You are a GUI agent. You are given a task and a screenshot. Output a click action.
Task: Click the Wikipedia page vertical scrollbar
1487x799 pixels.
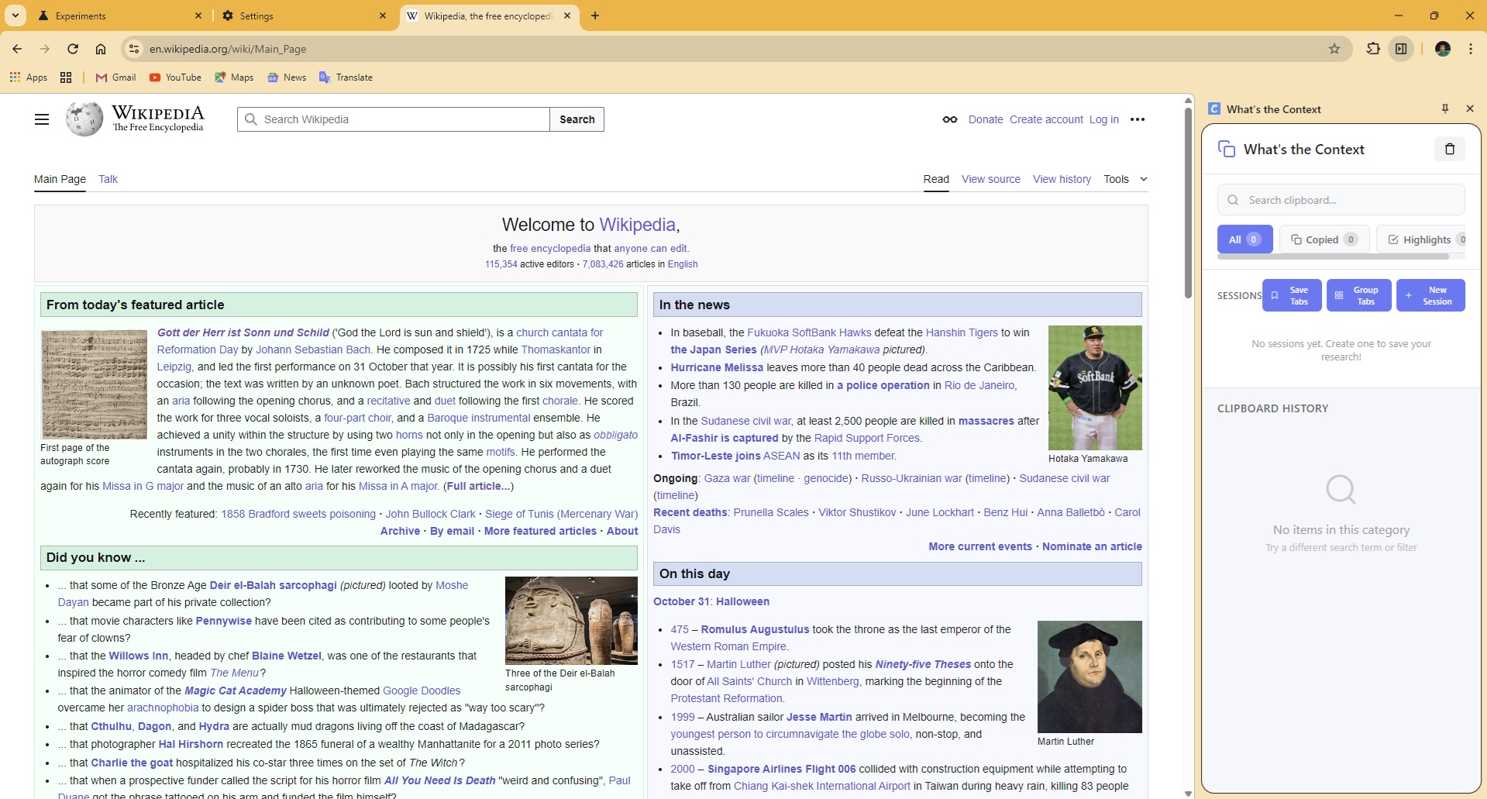coord(1188,201)
